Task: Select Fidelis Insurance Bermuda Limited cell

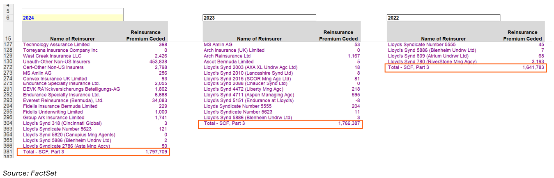Action: 60,106
